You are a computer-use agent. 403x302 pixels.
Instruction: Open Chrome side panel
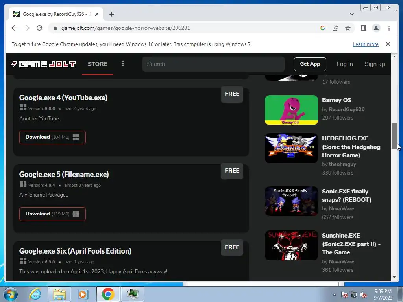point(363,28)
